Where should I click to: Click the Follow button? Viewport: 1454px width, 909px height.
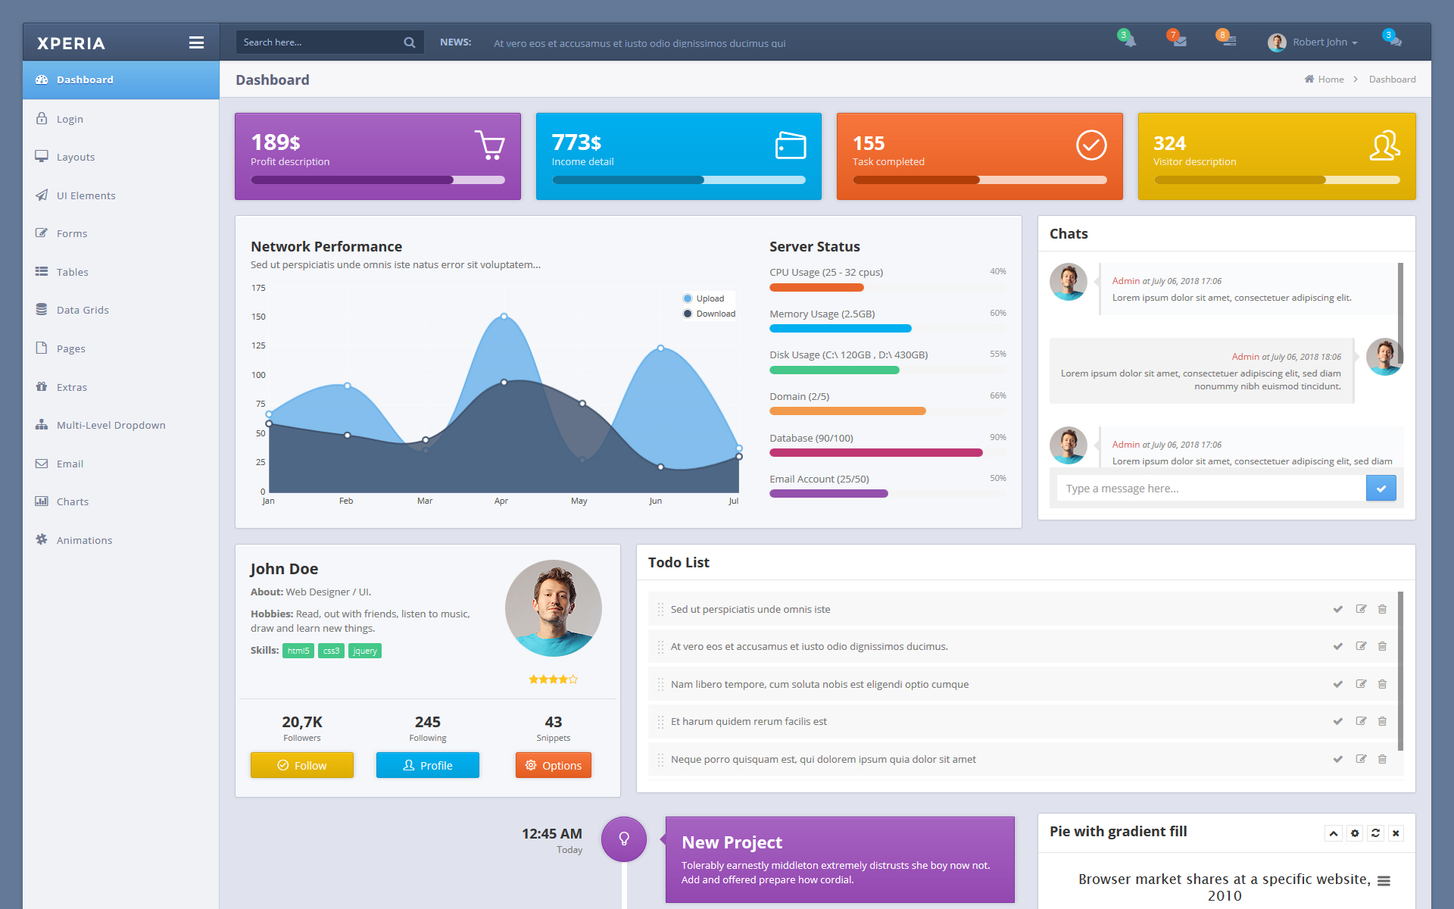302,765
